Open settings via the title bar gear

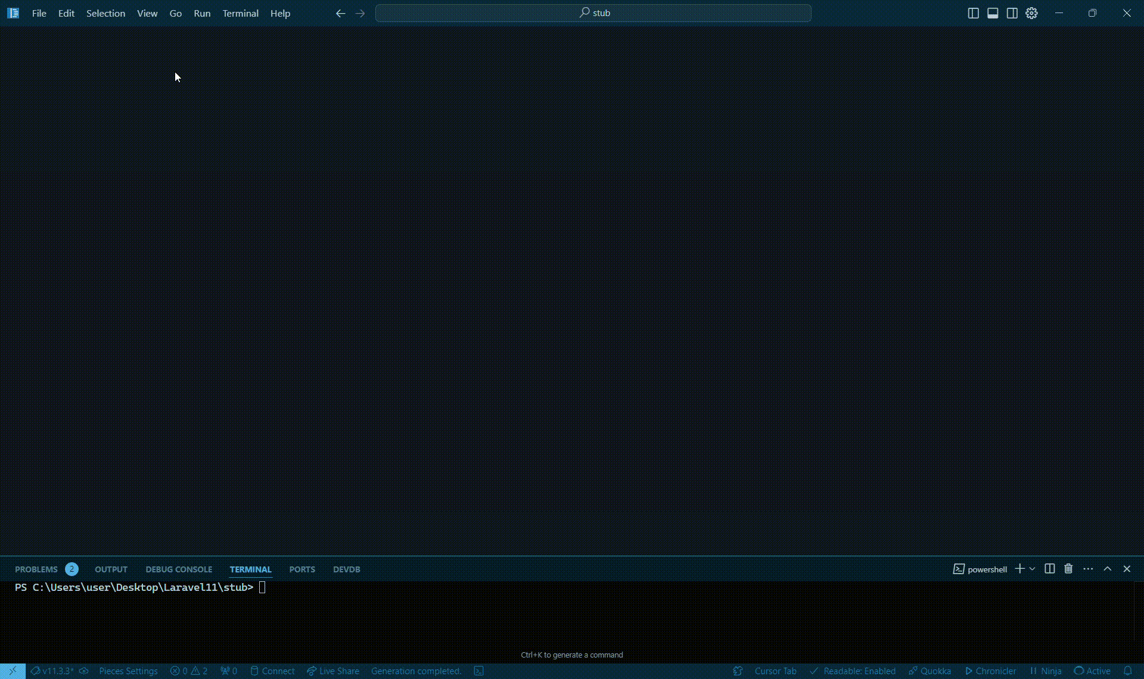point(1032,13)
